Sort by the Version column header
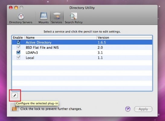The height and width of the screenshot is (121, 165). point(124,38)
